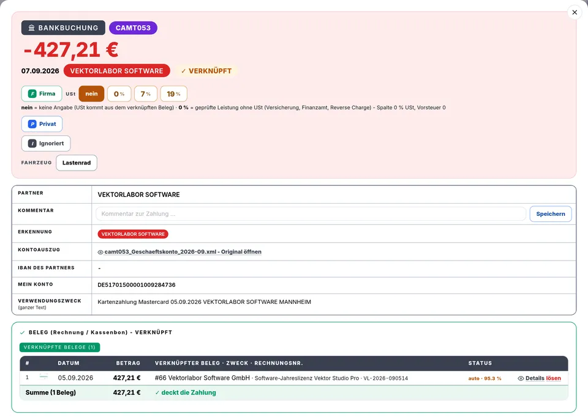Click the dark I icon in Ignoriert

click(32, 143)
